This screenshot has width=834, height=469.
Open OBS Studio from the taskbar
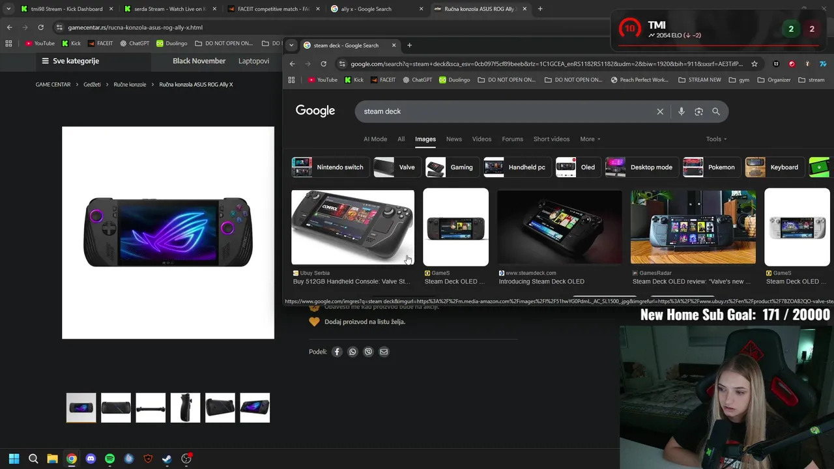click(x=186, y=459)
